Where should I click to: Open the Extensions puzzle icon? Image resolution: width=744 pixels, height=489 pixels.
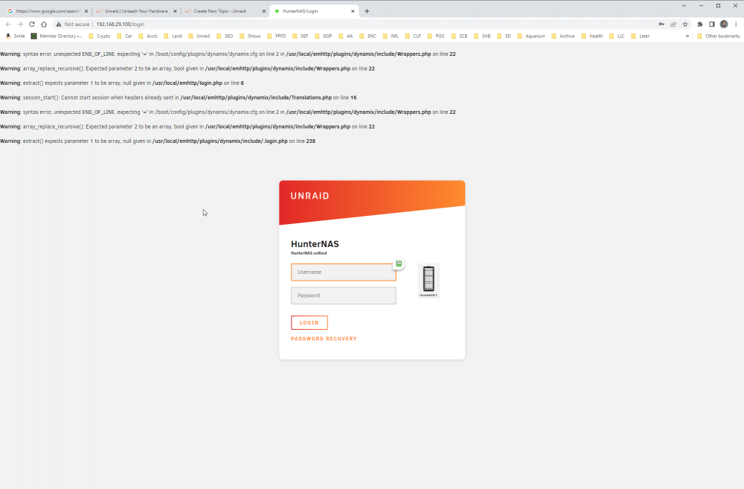point(700,25)
